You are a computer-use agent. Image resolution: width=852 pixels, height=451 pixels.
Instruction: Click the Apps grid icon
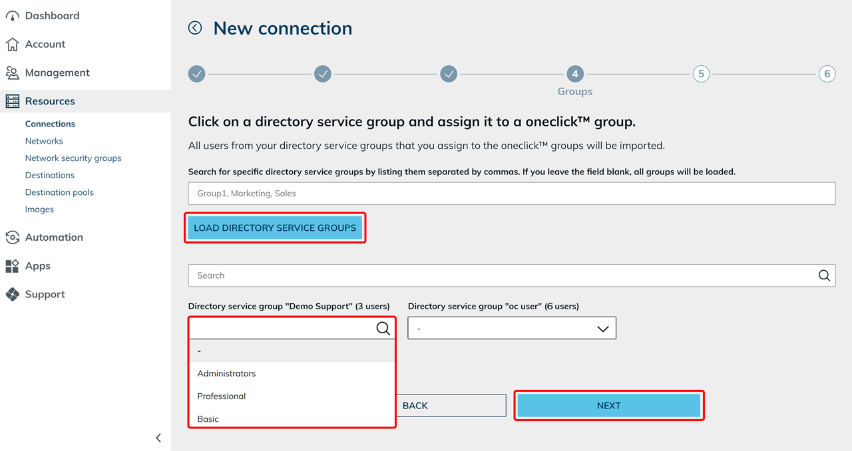(12, 266)
